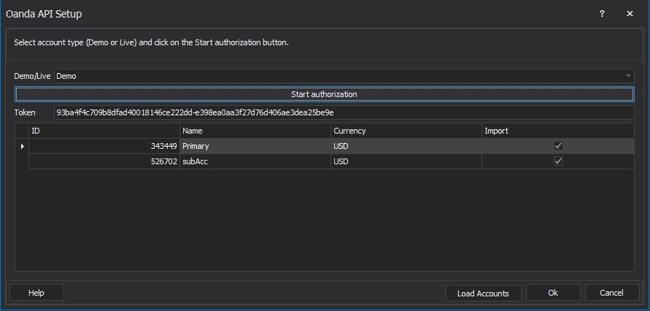Click the Load Accounts button
This screenshot has height=311, width=650.
[x=483, y=293]
